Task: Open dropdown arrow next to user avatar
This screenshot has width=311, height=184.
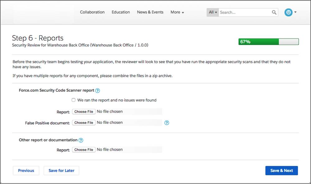Action: 295,12
